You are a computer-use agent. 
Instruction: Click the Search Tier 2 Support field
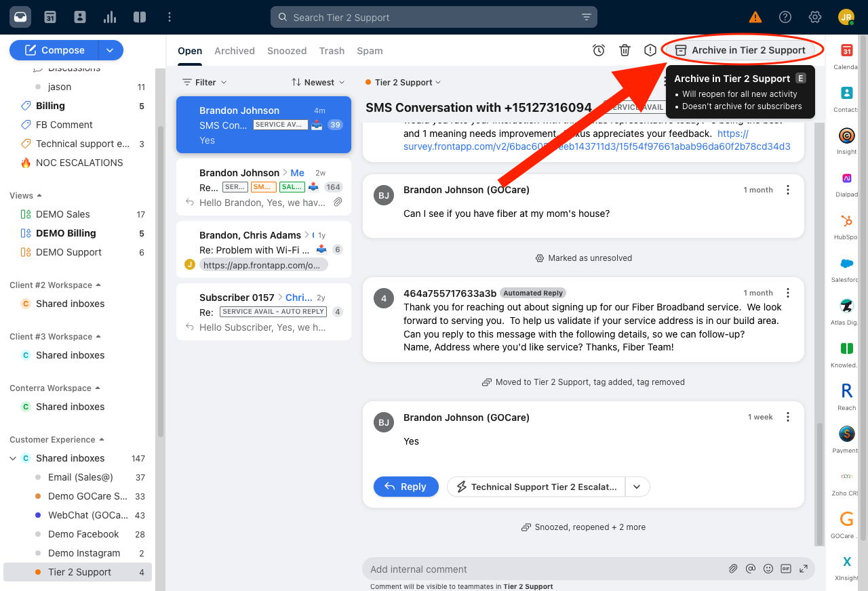click(x=434, y=18)
